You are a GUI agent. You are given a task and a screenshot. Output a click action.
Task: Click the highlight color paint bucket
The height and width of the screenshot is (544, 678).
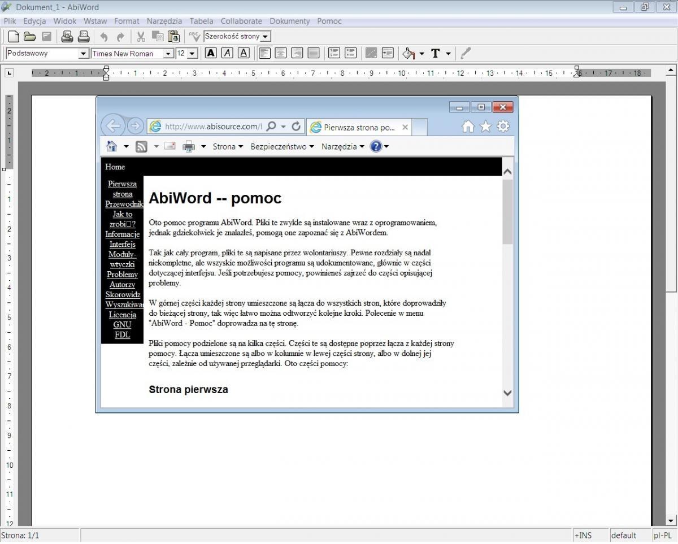pyautogui.click(x=408, y=53)
